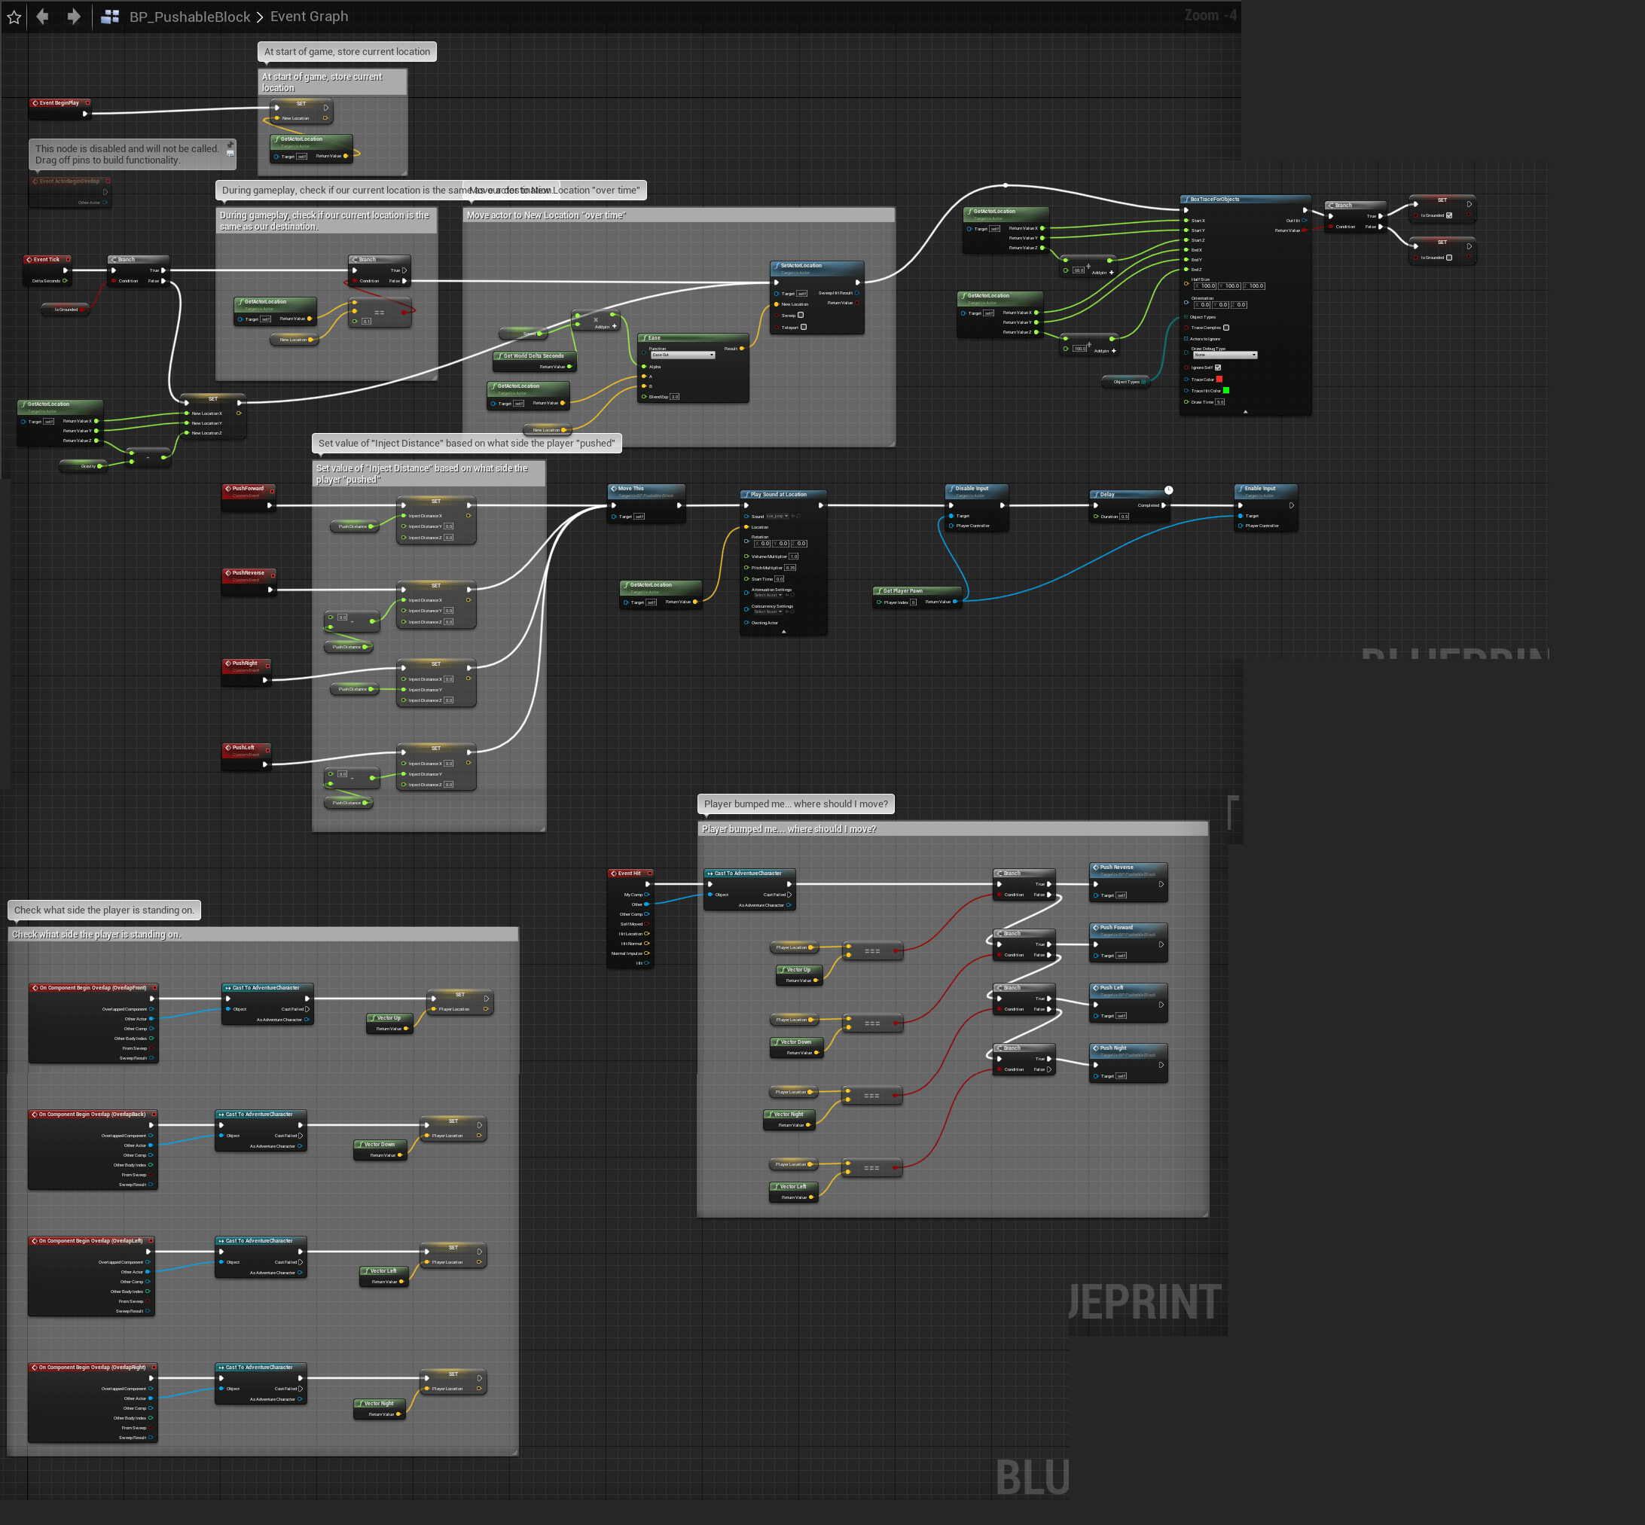
Task: Open the cue_jump Sound asset dropdown
Action: 777,517
